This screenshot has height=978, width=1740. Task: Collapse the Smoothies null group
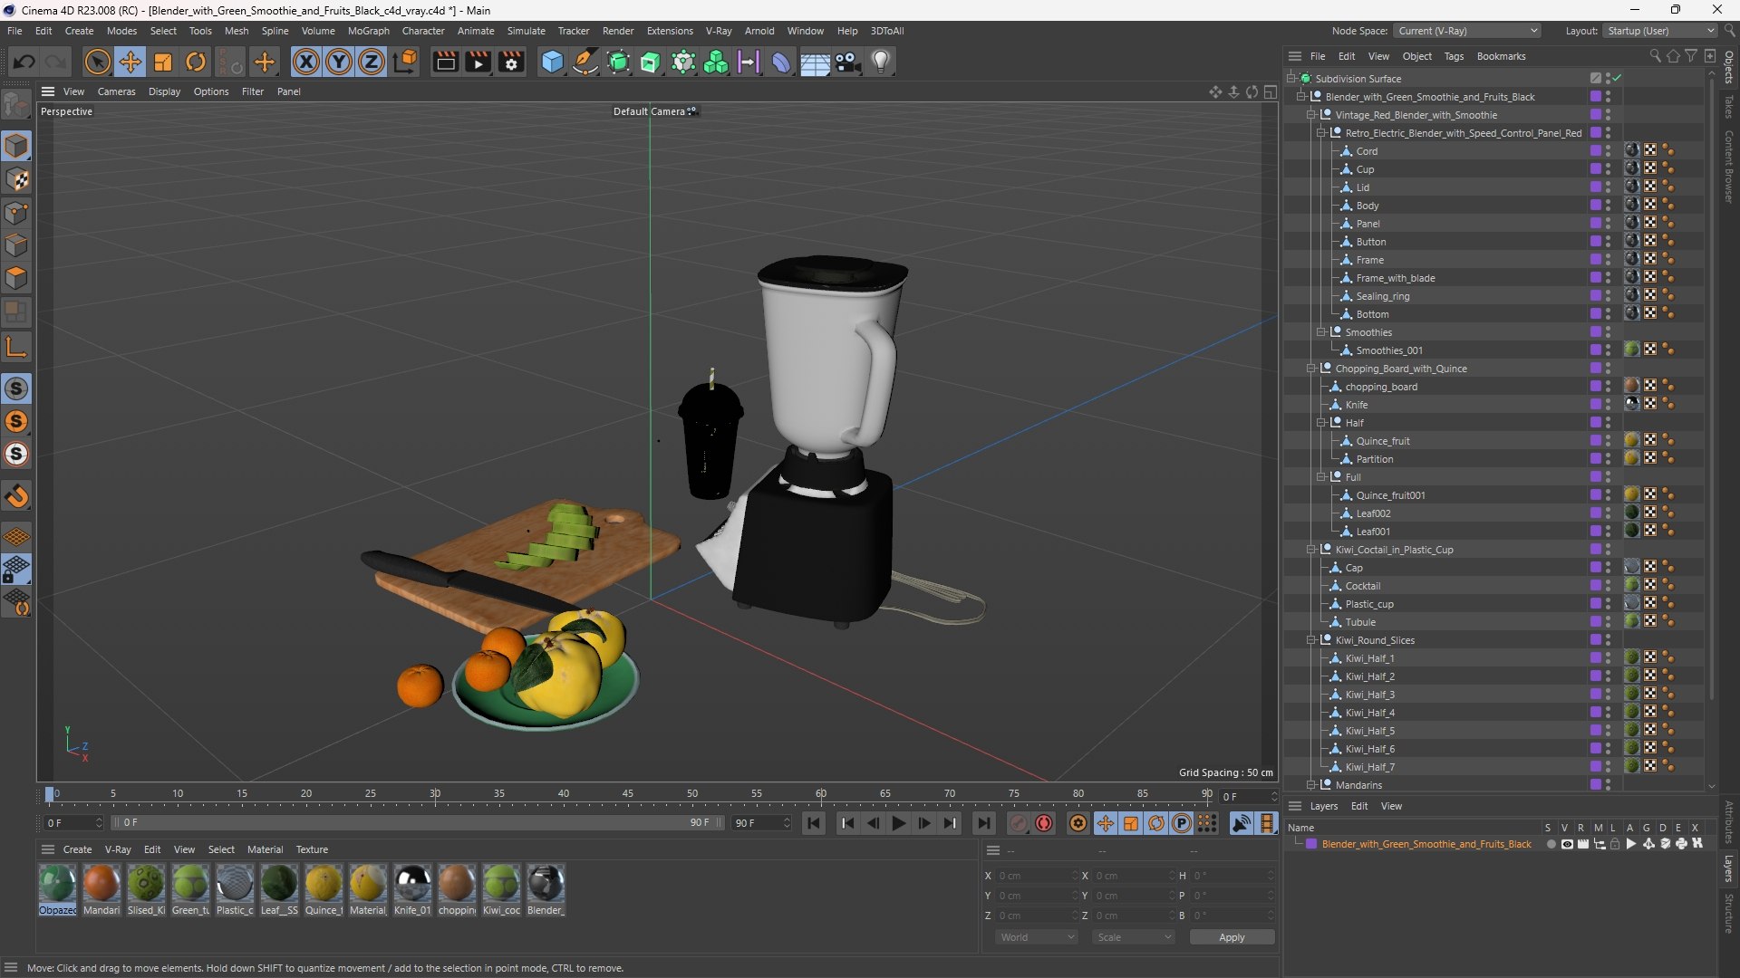tap(1321, 332)
